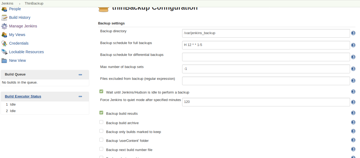Click the Files excluded from backup field
Viewport: 360px width, 158px height.
pos(266,81)
